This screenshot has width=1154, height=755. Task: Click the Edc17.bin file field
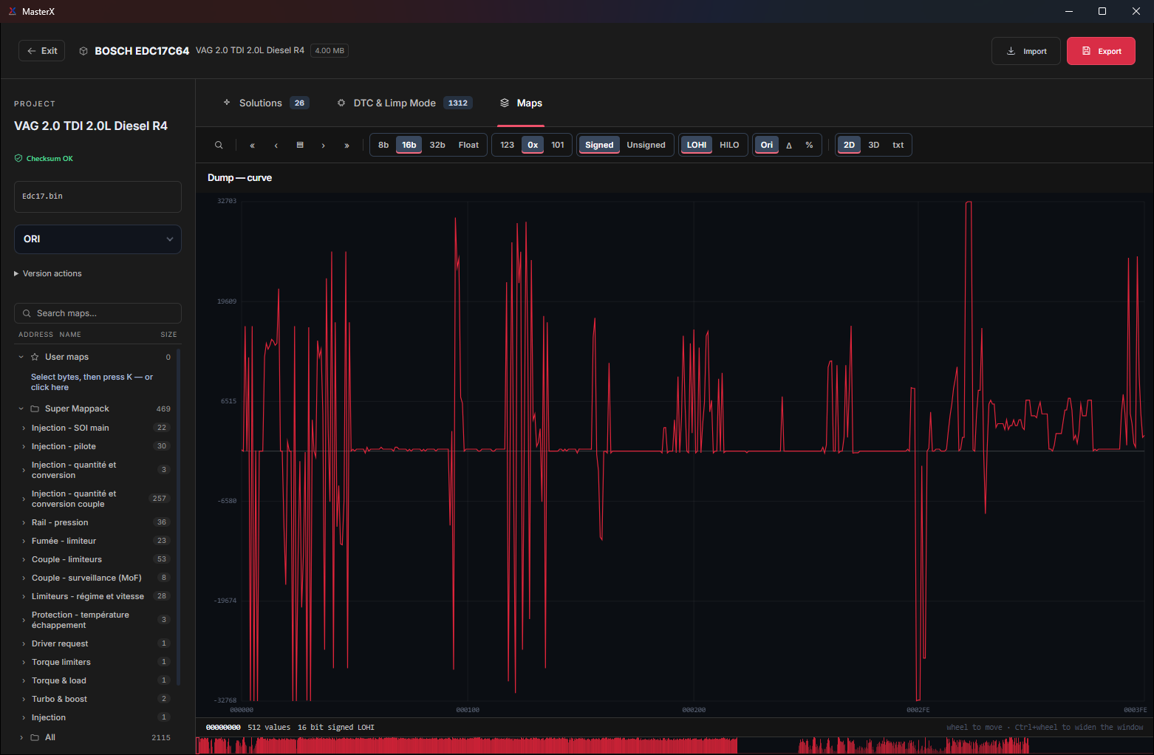click(x=98, y=197)
